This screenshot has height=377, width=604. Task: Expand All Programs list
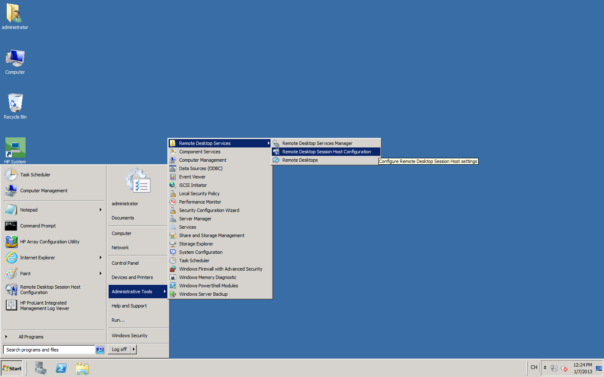point(31,337)
